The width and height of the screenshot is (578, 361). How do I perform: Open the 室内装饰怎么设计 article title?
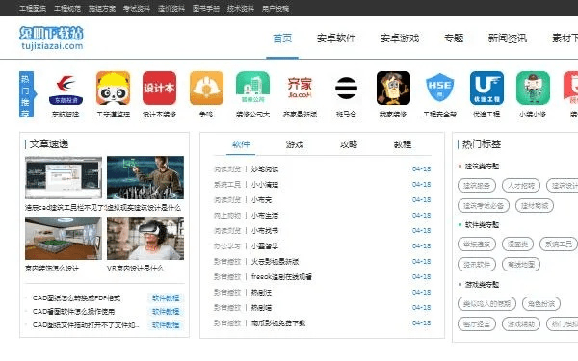52,269
